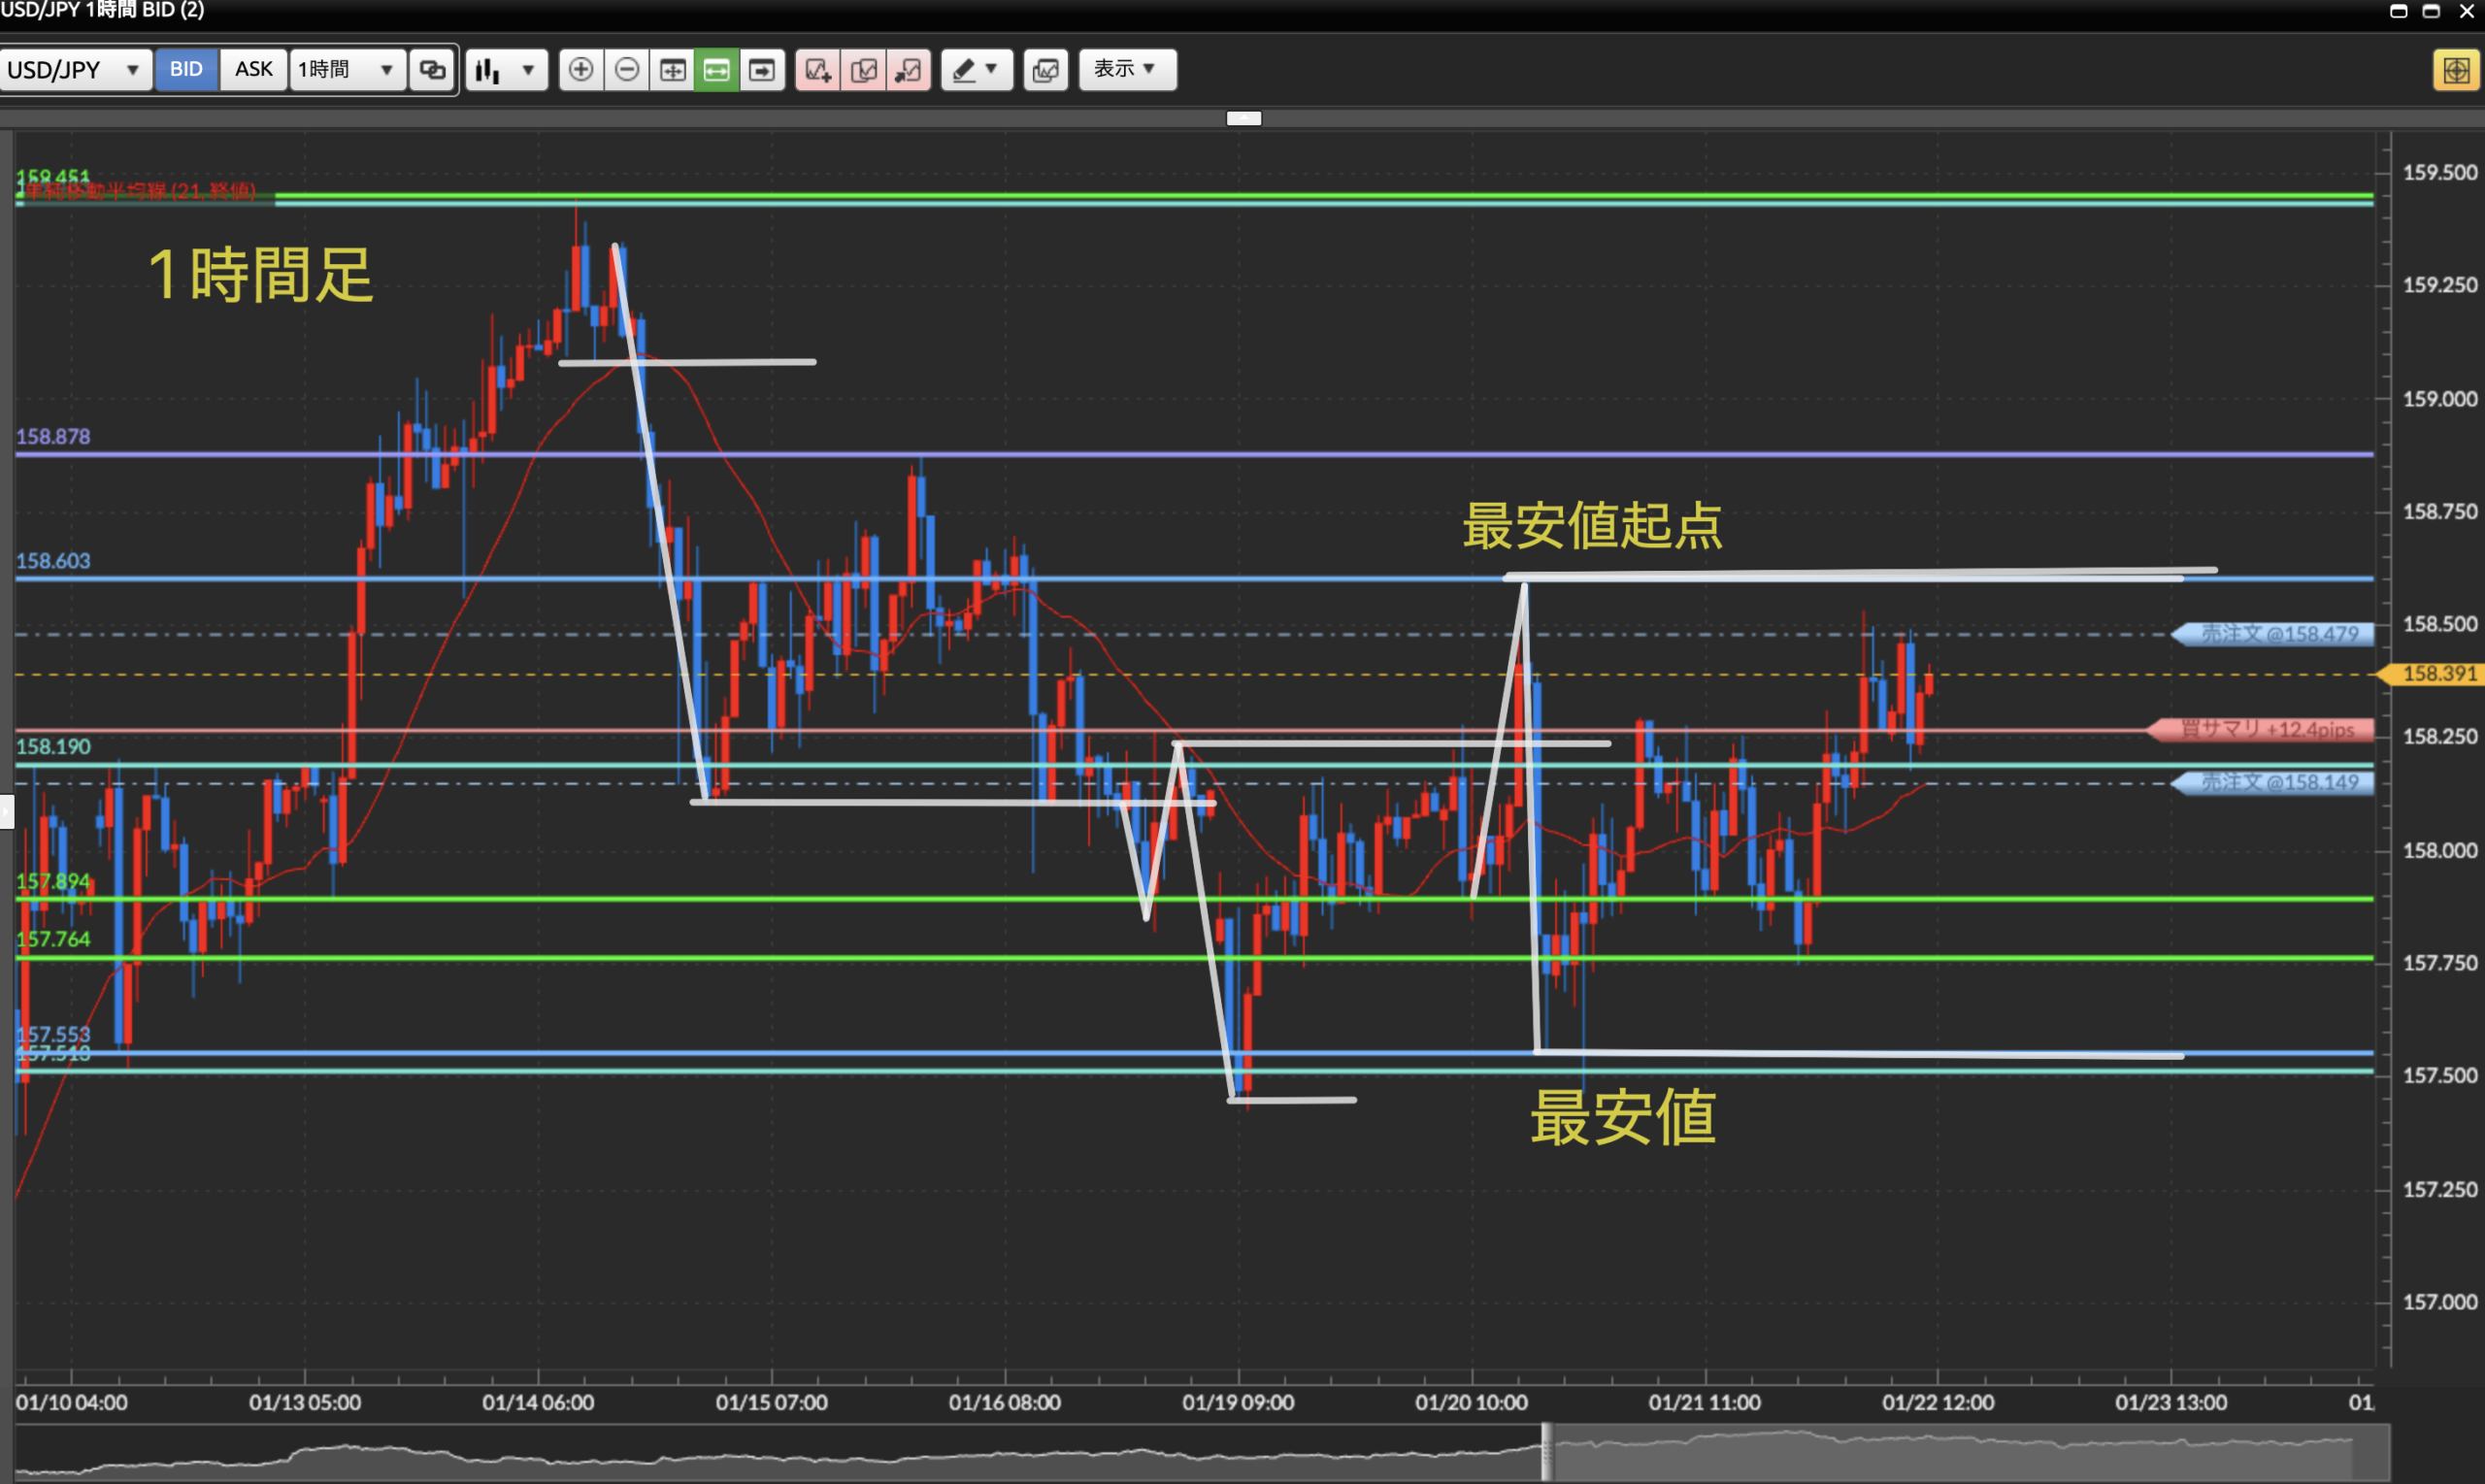Click the duplicate chart icon
The image size is (2485, 1484).
(864, 69)
